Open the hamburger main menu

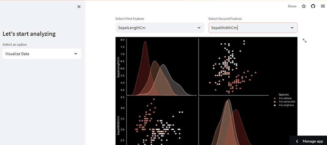point(323,6)
